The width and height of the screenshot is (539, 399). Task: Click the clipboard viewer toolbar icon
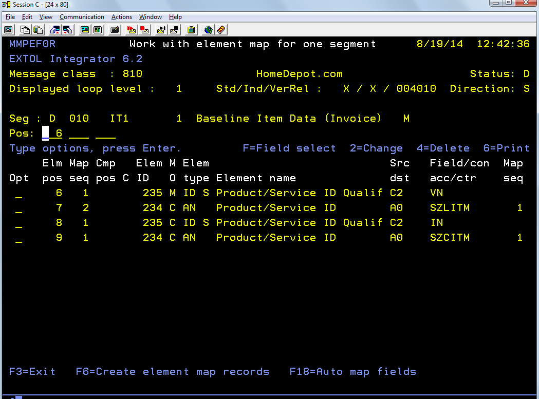tap(191, 30)
